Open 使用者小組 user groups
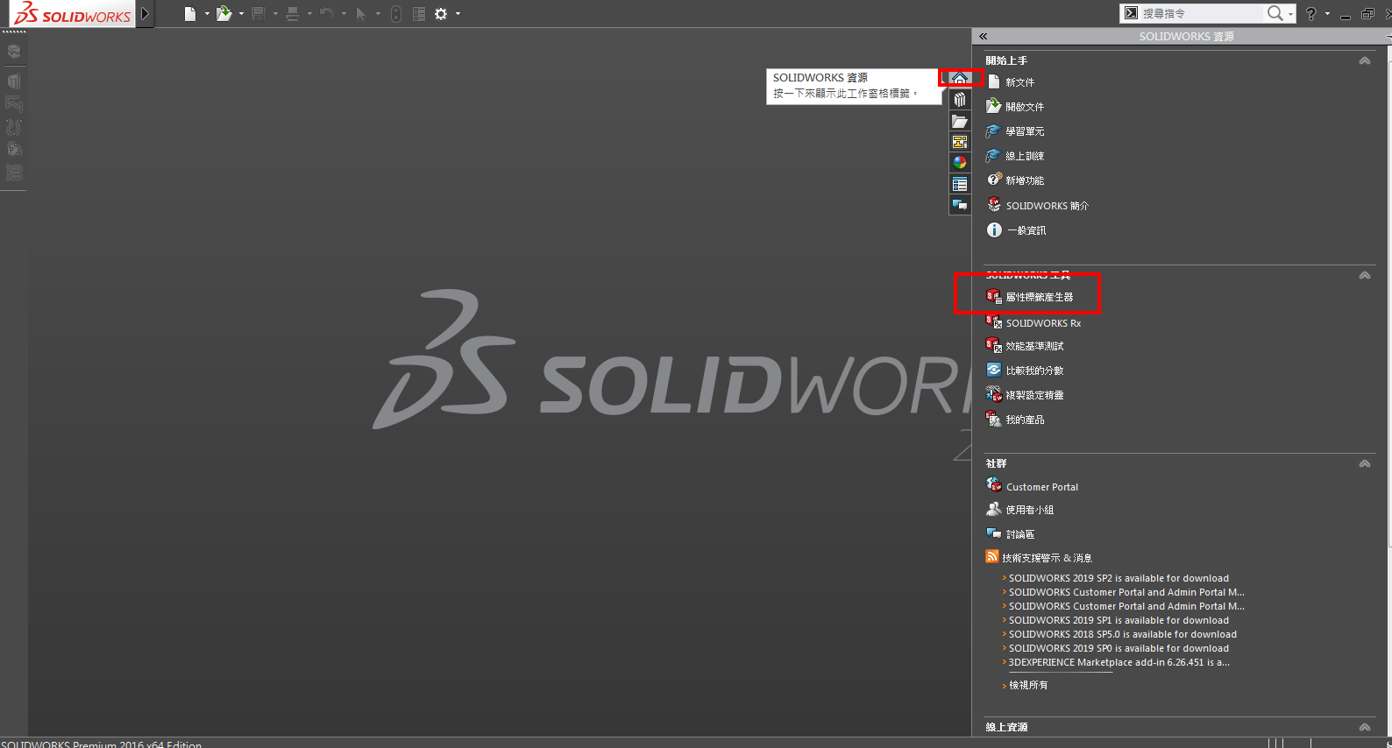This screenshot has width=1392, height=748. coord(1029,510)
